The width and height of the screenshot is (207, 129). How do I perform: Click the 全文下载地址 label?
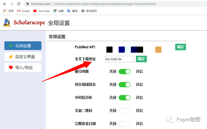point(85,59)
